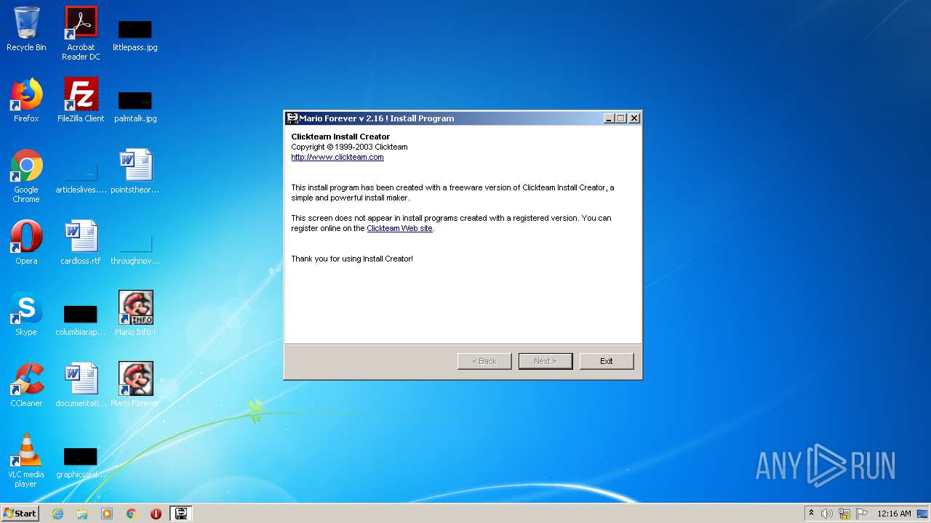Launch the Opera desktop shortcut
Image resolution: width=931 pixels, height=523 pixels.
[26, 243]
